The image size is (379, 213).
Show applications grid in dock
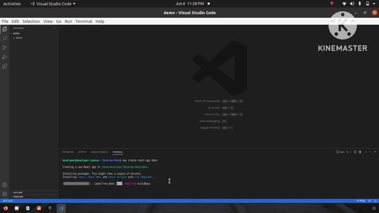[374, 208]
